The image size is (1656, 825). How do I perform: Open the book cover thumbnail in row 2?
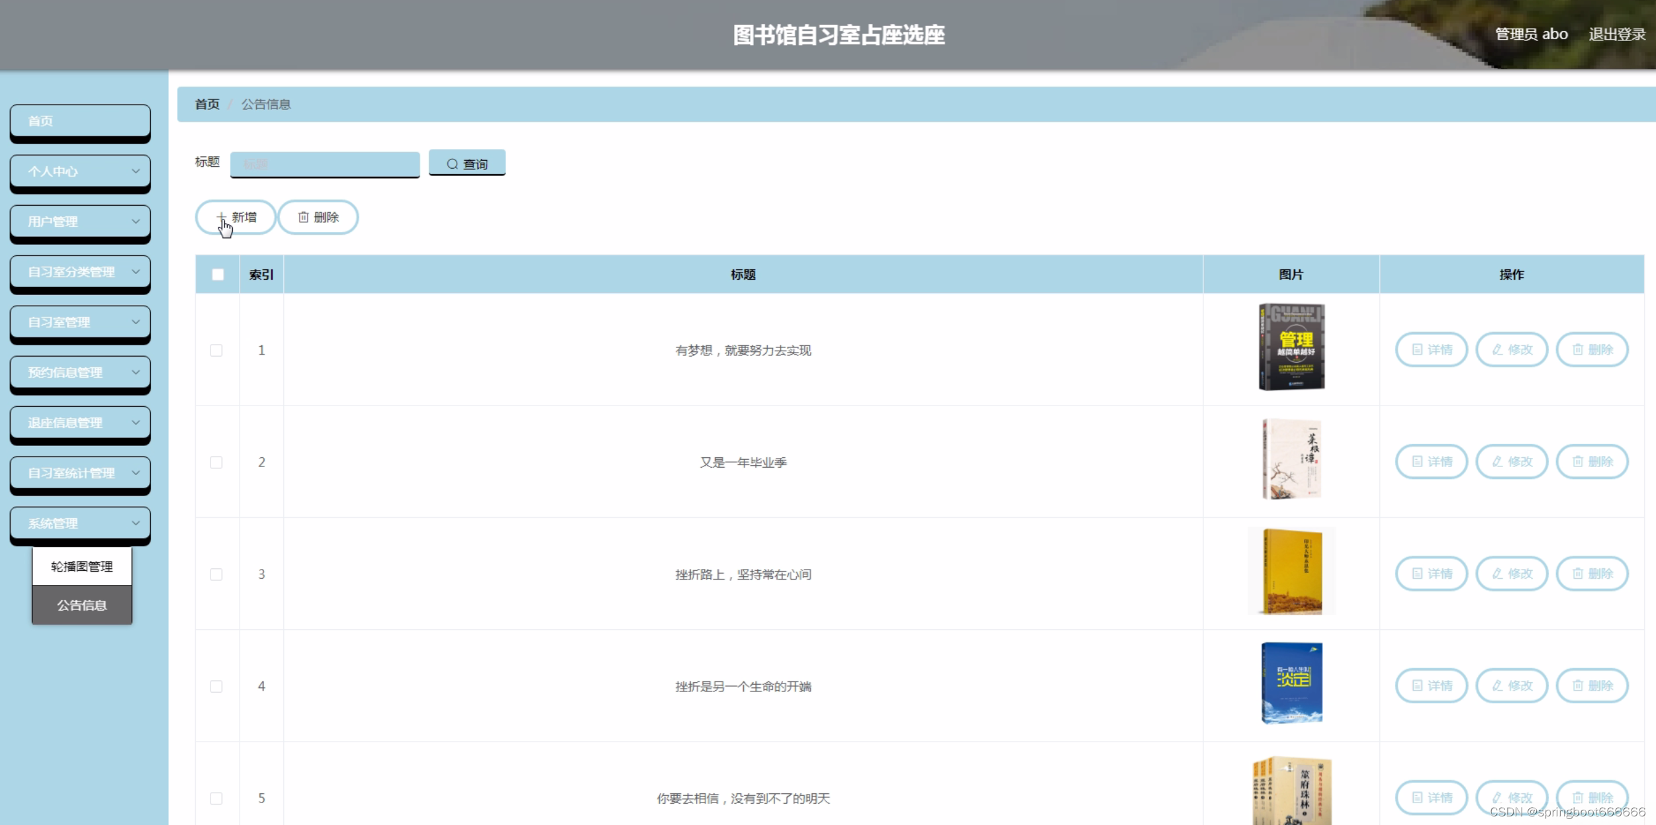coord(1291,459)
